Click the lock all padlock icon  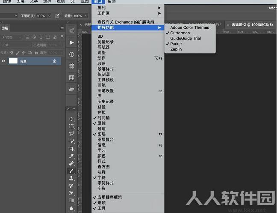click(36, 53)
